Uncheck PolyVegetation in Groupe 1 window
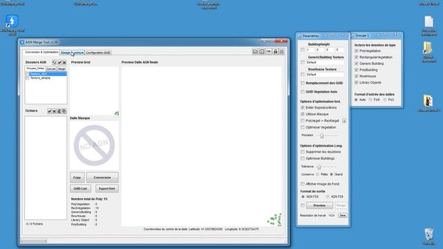 tap(356, 51)
